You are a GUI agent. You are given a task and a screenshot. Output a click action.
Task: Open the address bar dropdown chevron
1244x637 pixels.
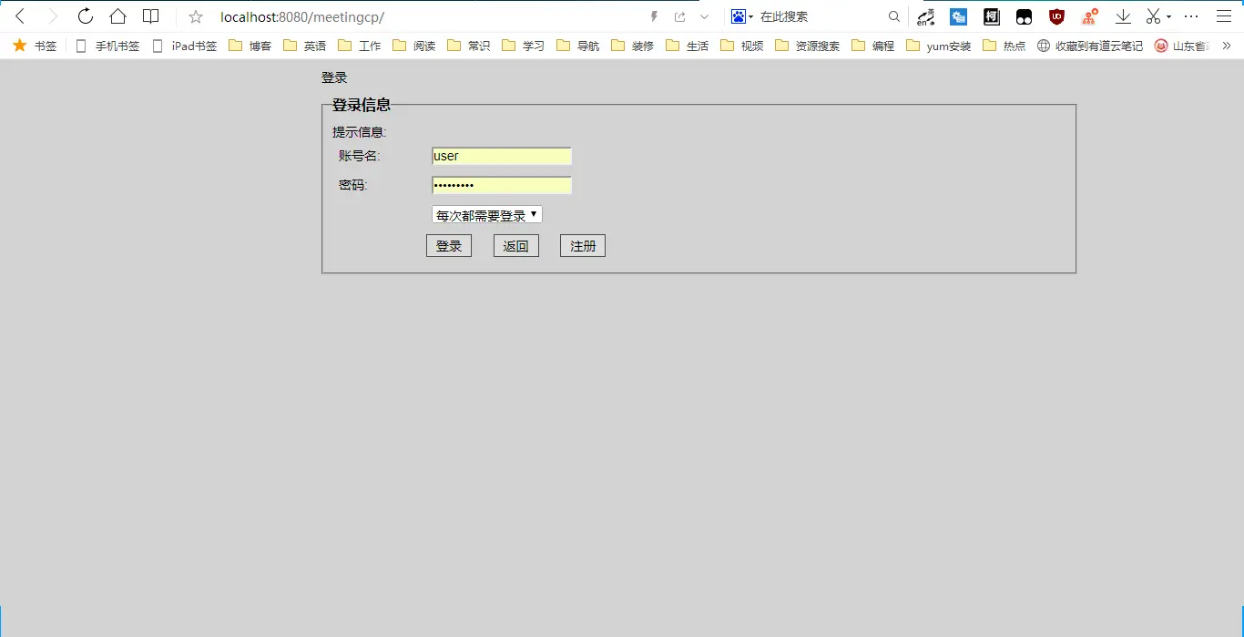[x=704, y=16]
